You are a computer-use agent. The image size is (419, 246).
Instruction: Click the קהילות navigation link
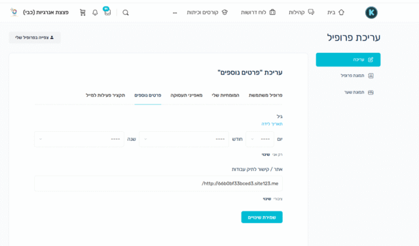click(297, 12)
